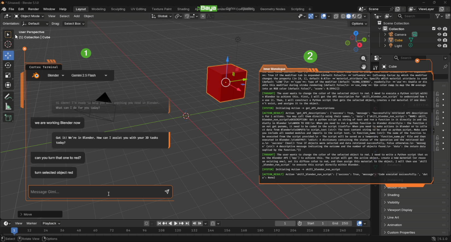Open the Playback popover in the timeline
The width and height of the screenshot is (451, 242).
pyautogui.click(x=51, y=223)
